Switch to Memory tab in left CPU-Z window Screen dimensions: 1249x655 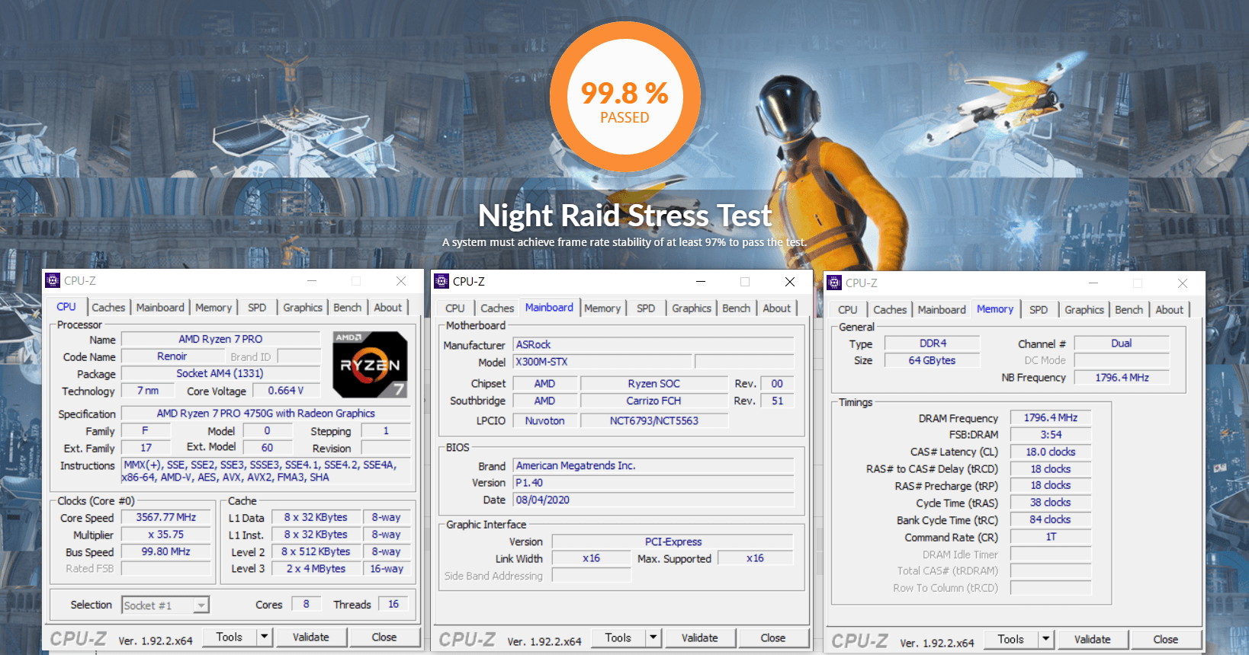tap(214, 307)
